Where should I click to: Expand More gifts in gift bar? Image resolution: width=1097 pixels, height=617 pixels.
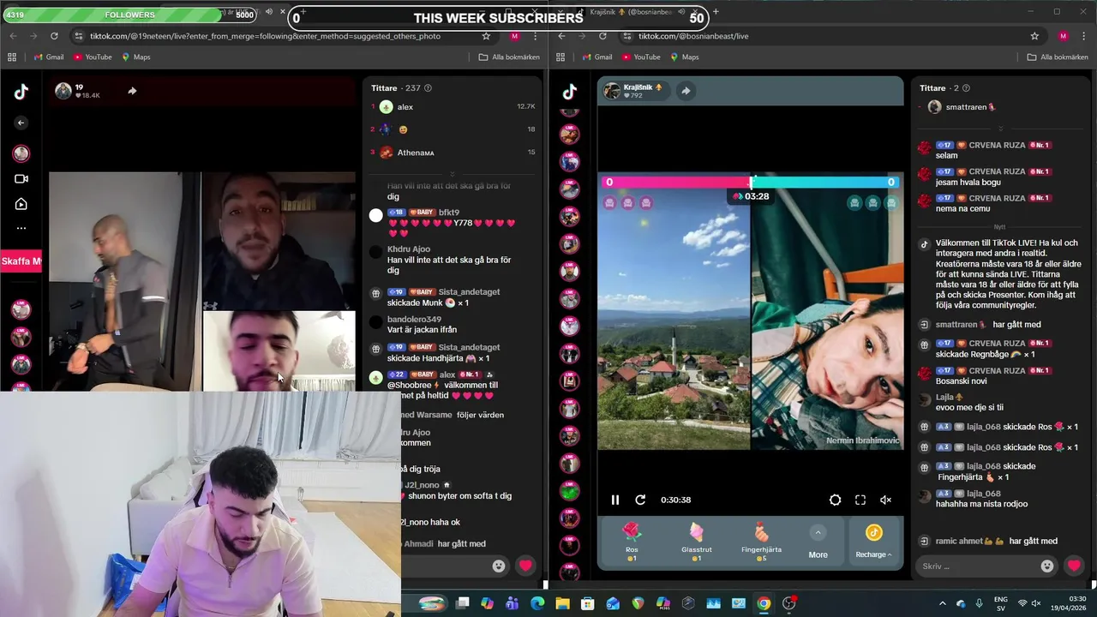click(x=818, y=542)
